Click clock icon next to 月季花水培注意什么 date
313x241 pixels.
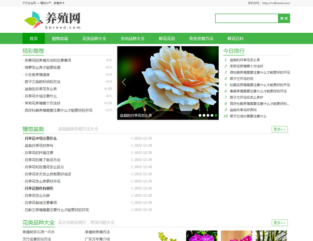(132, 138)
